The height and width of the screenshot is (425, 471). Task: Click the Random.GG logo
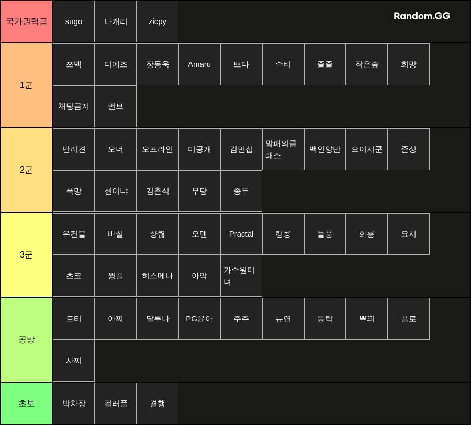pos(422,16)
